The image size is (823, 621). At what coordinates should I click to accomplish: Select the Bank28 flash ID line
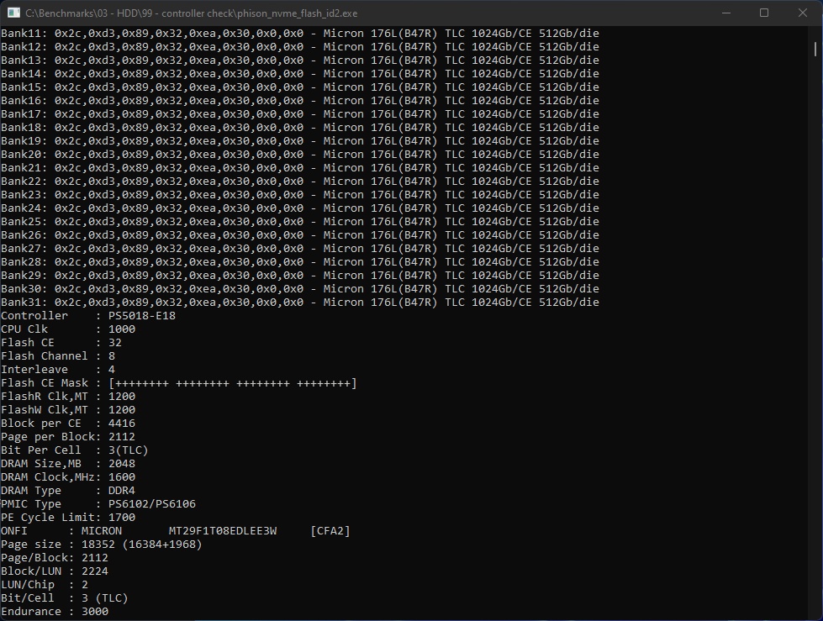300,262
